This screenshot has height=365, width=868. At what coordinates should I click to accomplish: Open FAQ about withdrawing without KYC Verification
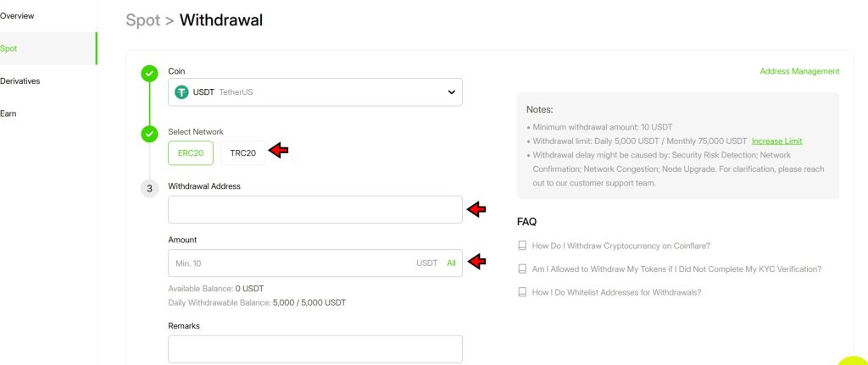676,269
